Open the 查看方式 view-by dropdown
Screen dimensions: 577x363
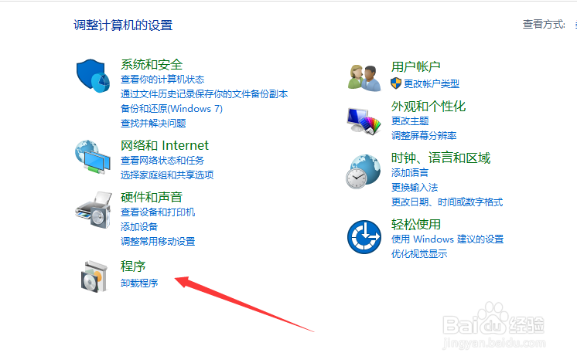click(x=575, y=25)
